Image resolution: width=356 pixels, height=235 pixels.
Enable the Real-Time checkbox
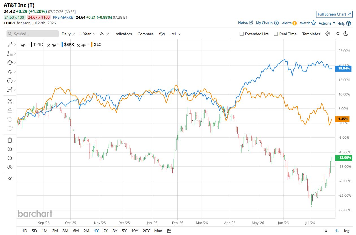(276, 34)
